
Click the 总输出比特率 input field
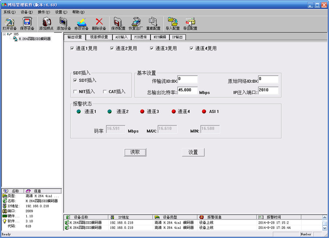tap(187, 90)
